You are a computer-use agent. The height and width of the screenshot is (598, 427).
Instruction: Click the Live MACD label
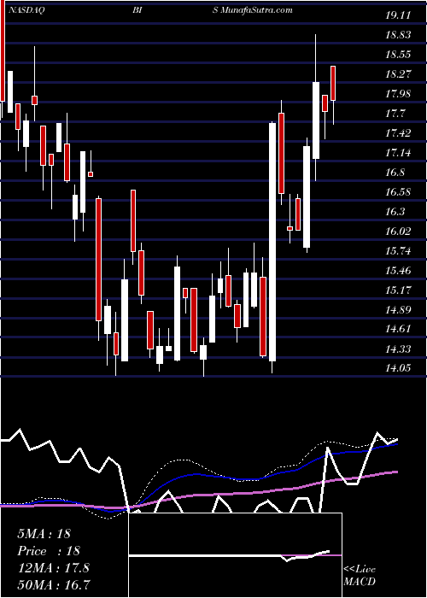360,576
